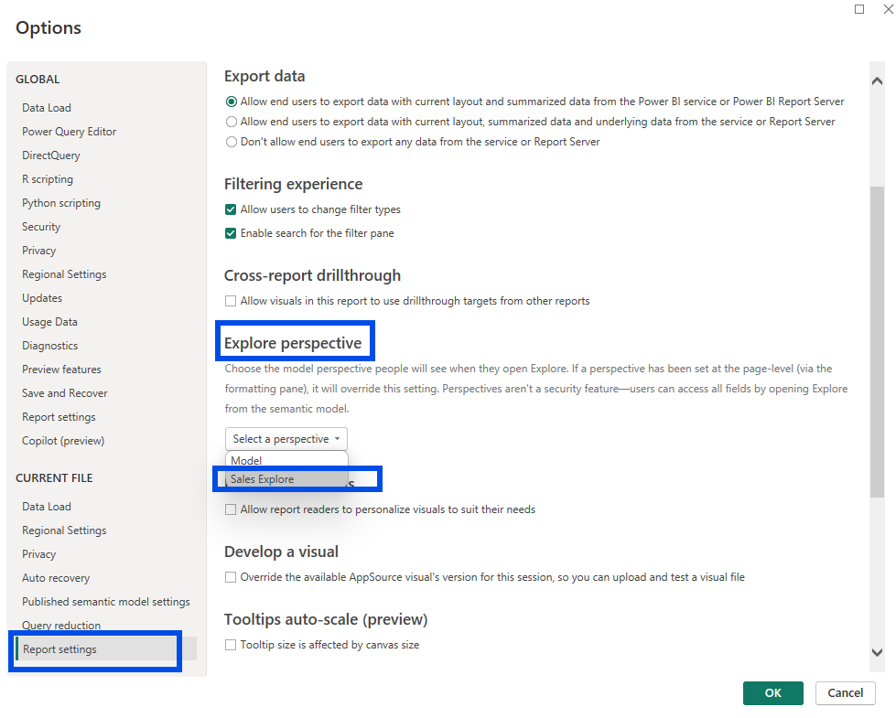Open Global Privacy options
This screenshot has width=896, height=718.
pyautogui.click(x=38, y=251)
